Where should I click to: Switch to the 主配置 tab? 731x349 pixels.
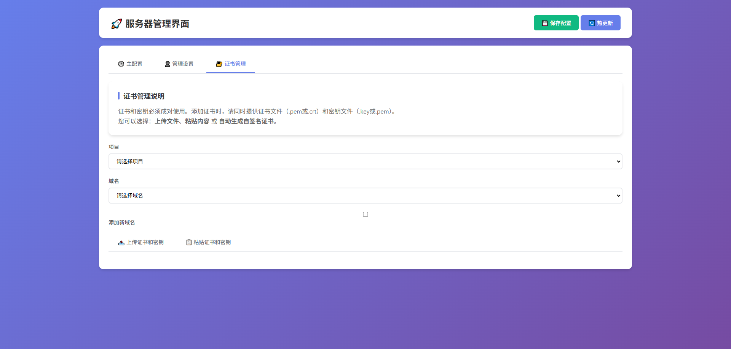[x=130, y=64]
